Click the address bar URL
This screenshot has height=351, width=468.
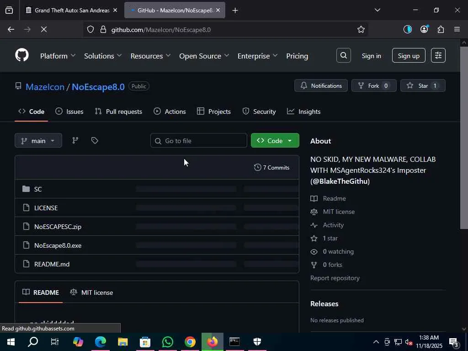[161, 30]
